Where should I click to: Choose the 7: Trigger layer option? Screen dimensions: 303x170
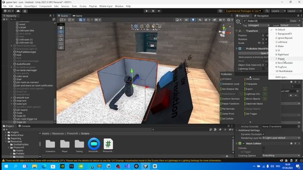coord(285,59)
